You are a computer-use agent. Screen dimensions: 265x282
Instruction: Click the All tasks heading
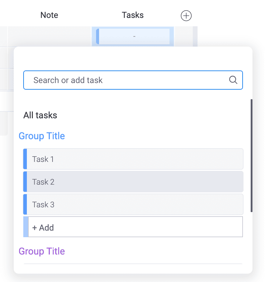[40, 115]
